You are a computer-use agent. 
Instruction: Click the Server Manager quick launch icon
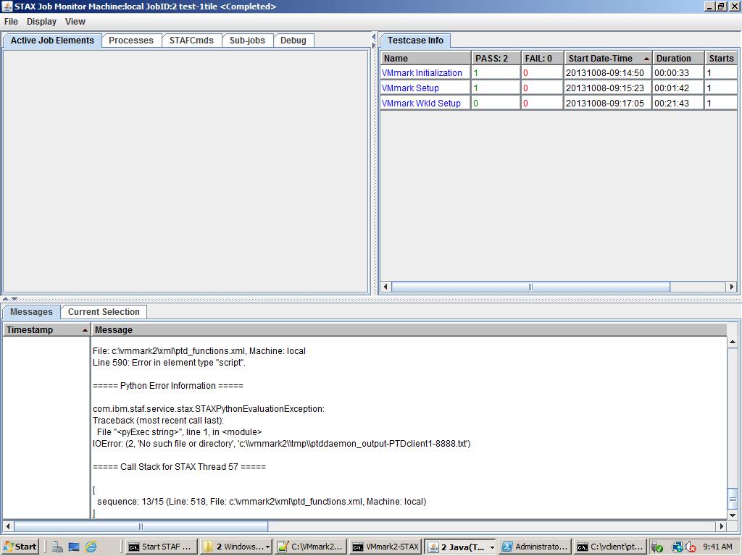[x=57, y=547]
